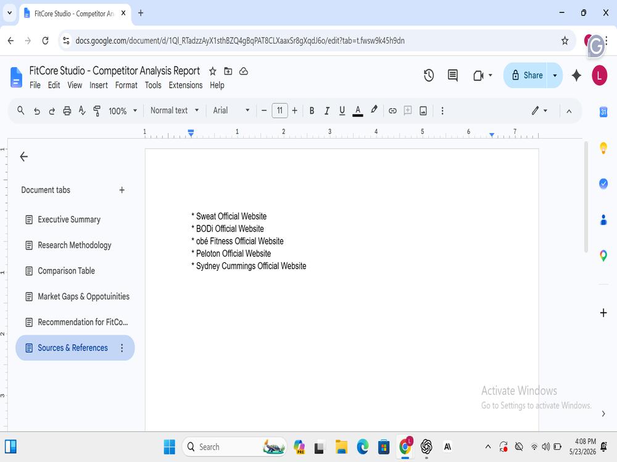Open Google Keep side panel
Screen dimensions: 617x462
pos(603,148)
